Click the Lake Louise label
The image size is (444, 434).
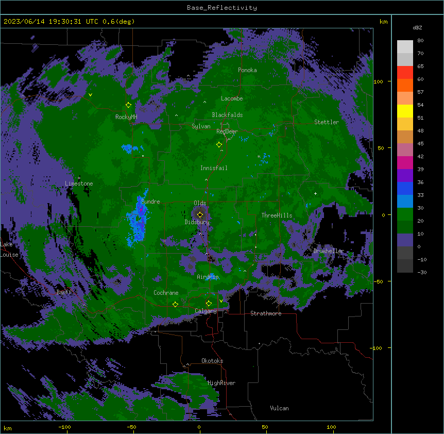pos(9,249)
